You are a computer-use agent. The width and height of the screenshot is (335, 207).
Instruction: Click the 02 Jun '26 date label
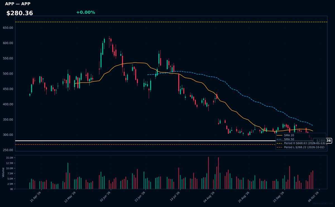pos(105,196)
